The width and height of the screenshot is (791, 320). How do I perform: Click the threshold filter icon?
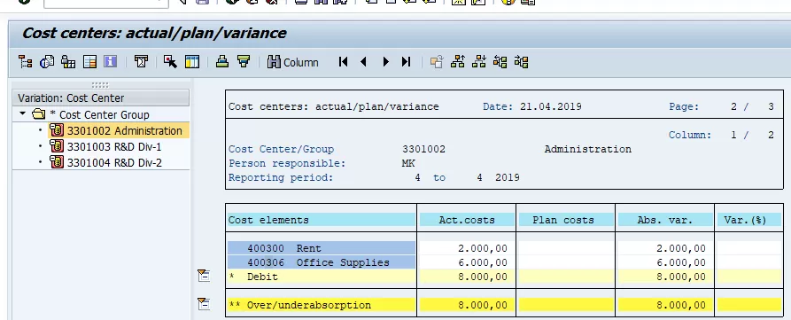click(x=141, y=62)
